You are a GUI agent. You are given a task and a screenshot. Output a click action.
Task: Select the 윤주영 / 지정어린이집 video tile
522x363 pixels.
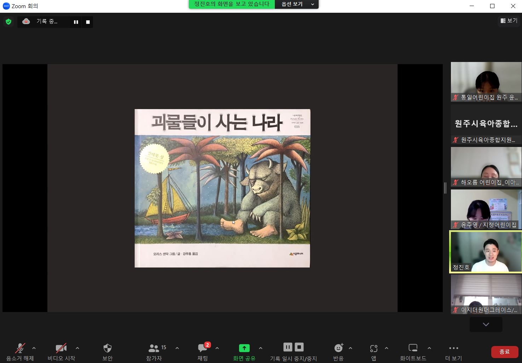(x=486, y=209)
